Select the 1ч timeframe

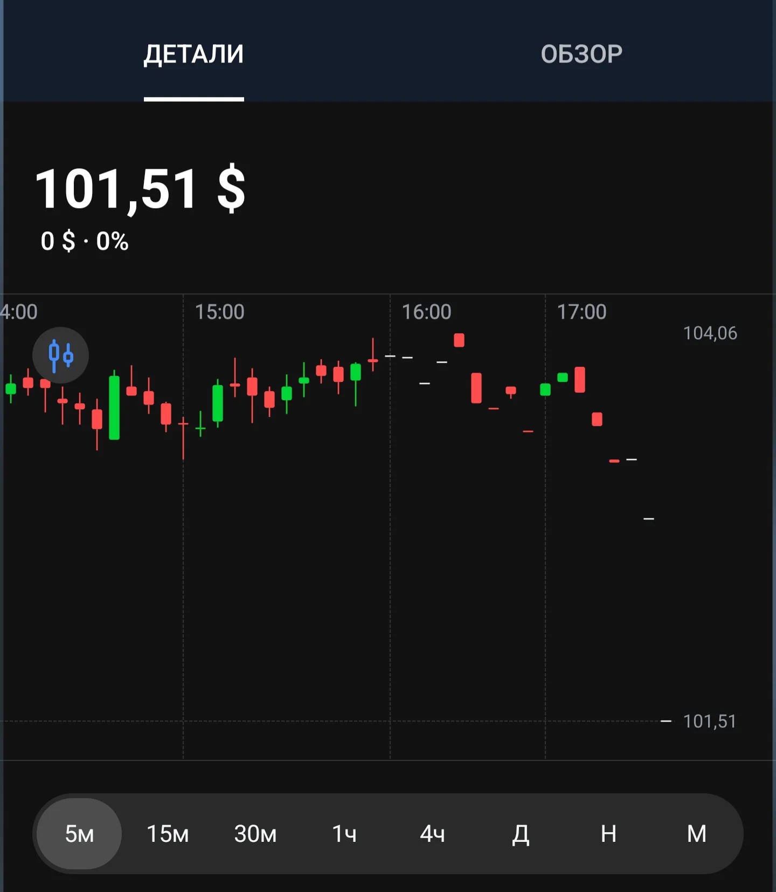(x=344, y=834)
